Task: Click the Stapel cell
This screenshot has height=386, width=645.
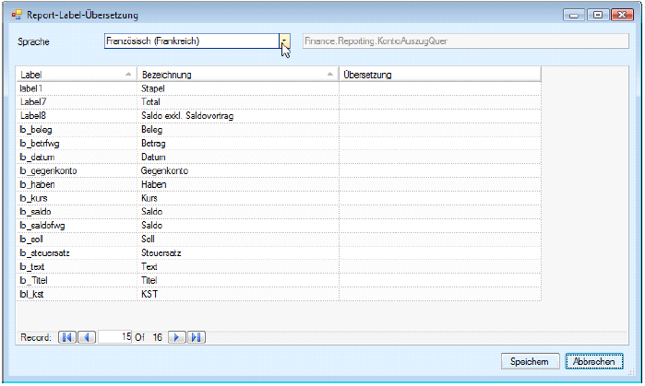Action: tap(238, 88)
